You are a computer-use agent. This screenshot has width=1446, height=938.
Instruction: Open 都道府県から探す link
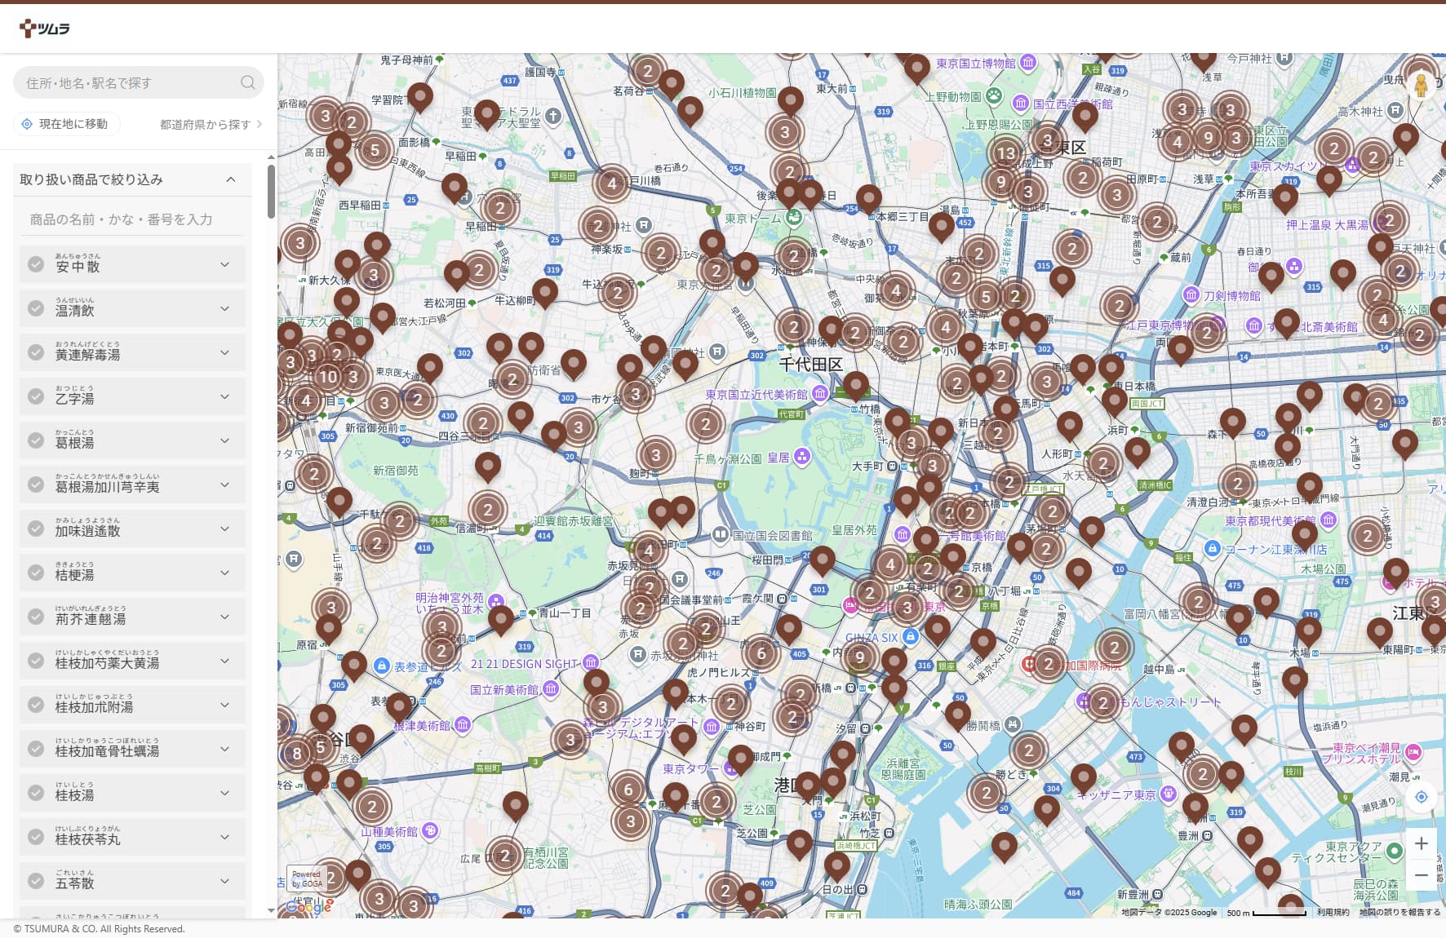point(210,124)
